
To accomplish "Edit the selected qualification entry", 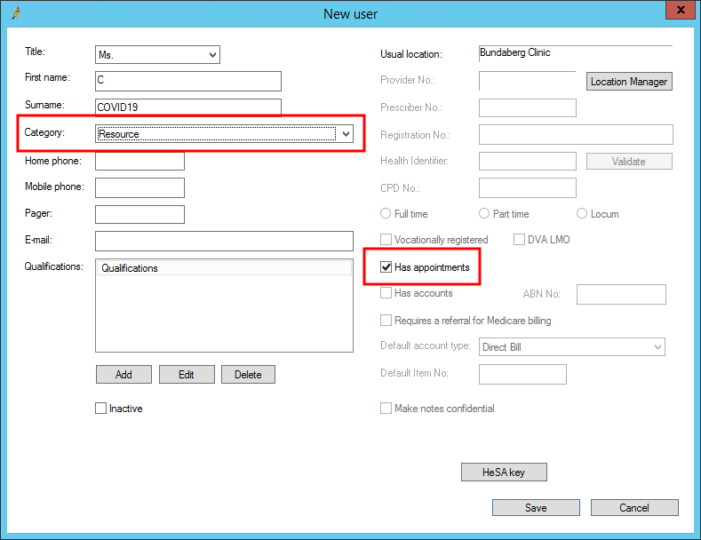I will coord(186,375).
